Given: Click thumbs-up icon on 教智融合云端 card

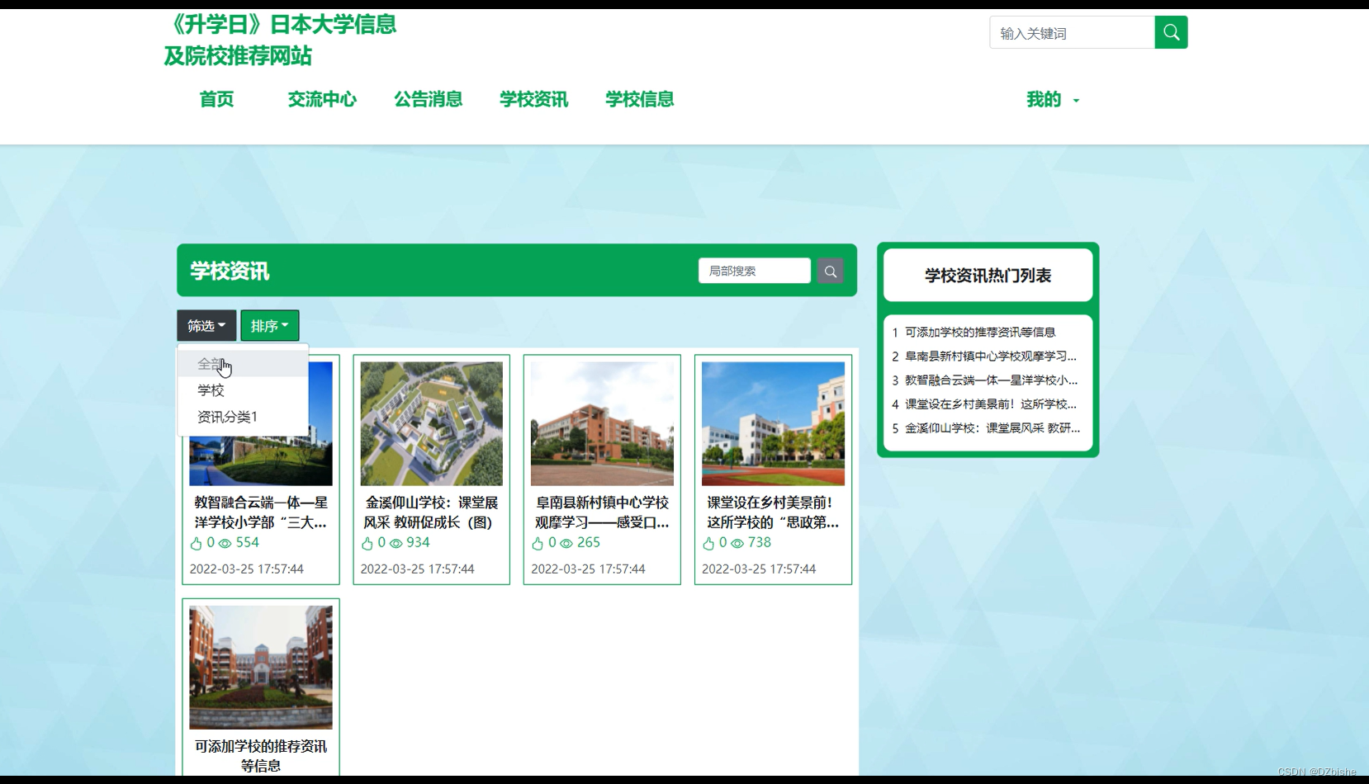Looking at the screenshot, I should (x=196, y=543).
